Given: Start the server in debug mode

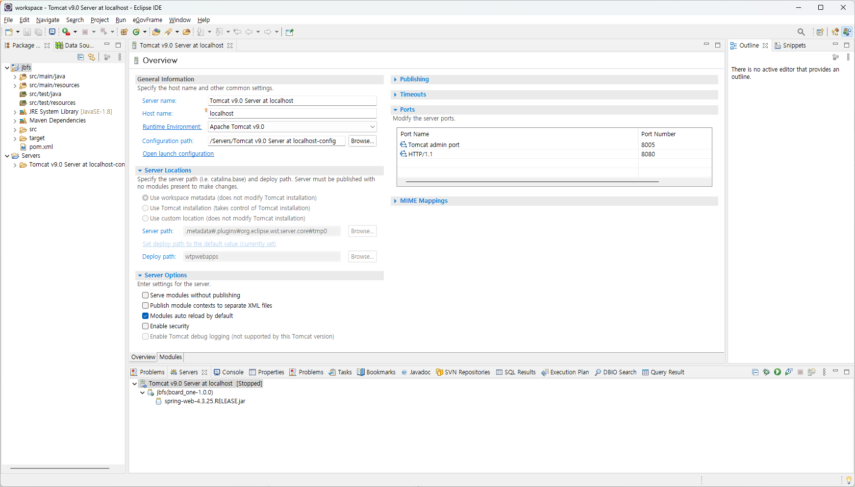Looking at the screenshot, I should click(766, 372).
